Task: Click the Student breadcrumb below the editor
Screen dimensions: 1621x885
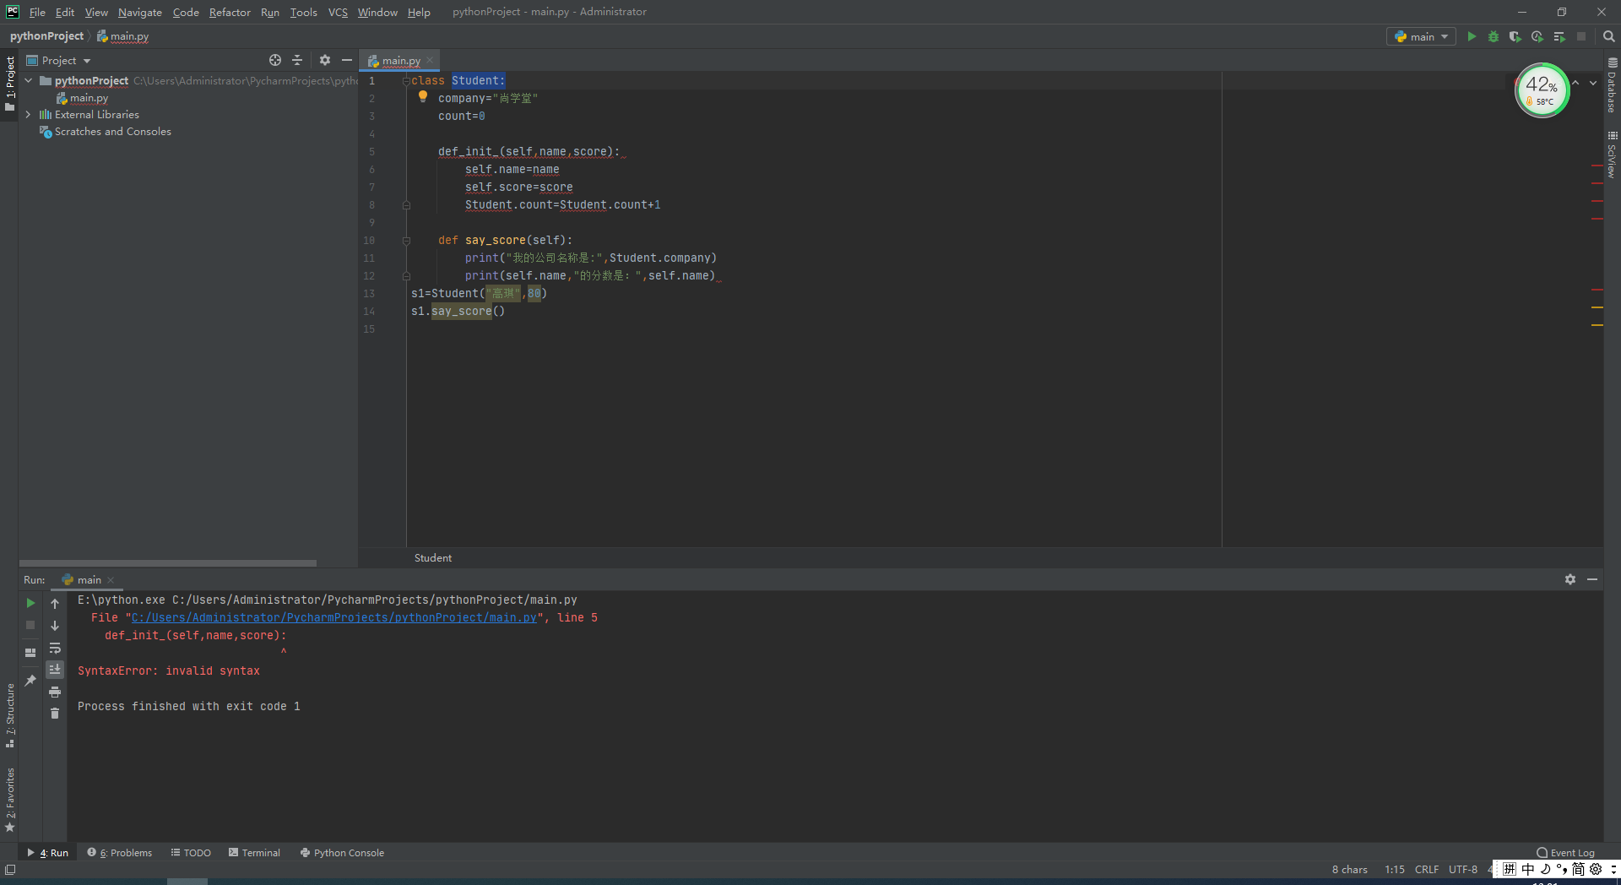Action: 433,557
